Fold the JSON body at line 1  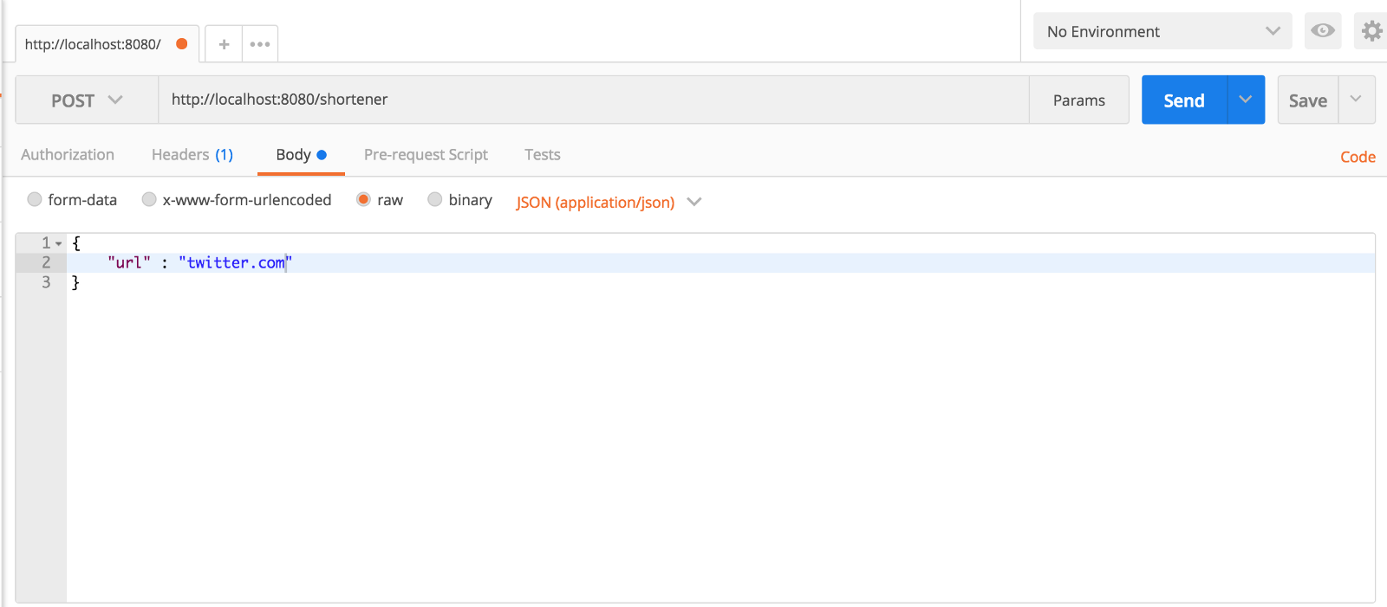59,243
